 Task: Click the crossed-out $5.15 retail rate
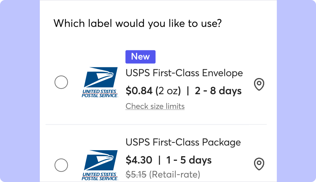pos(136,174)
